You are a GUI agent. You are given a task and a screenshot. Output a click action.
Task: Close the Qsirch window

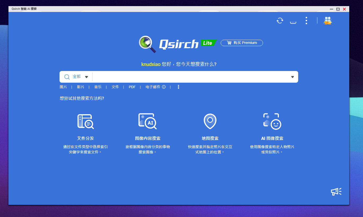(344, 9)
